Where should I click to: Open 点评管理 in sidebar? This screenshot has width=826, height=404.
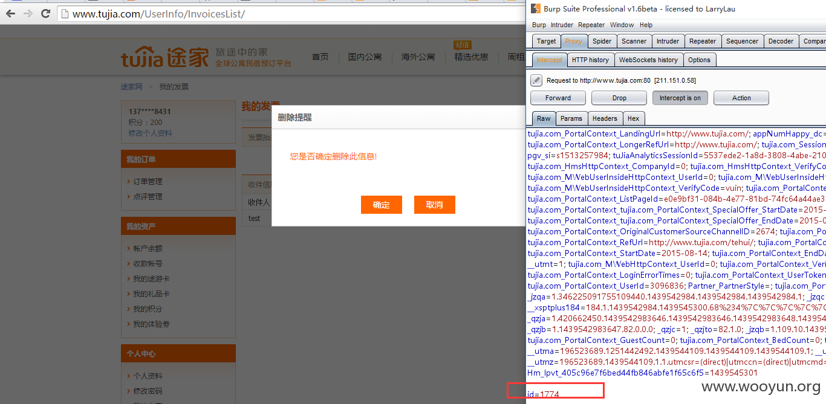point(148,196)
